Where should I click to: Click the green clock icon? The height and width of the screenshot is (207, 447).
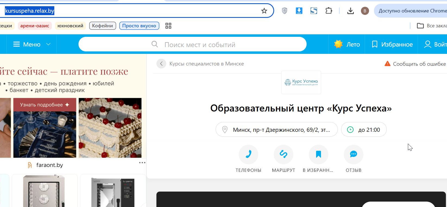tap(350, 130)
